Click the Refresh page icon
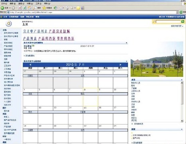 click(25, 8)
